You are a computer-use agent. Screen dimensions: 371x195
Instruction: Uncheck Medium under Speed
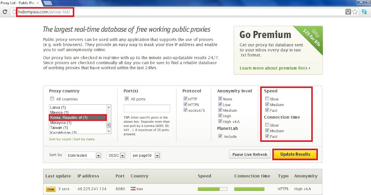(x=267, y=104)
